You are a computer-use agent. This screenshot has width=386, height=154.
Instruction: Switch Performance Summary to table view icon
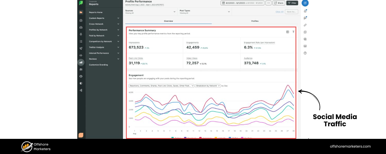287,32
